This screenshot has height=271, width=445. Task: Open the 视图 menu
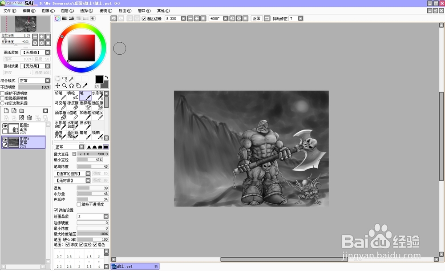[125, 11]
